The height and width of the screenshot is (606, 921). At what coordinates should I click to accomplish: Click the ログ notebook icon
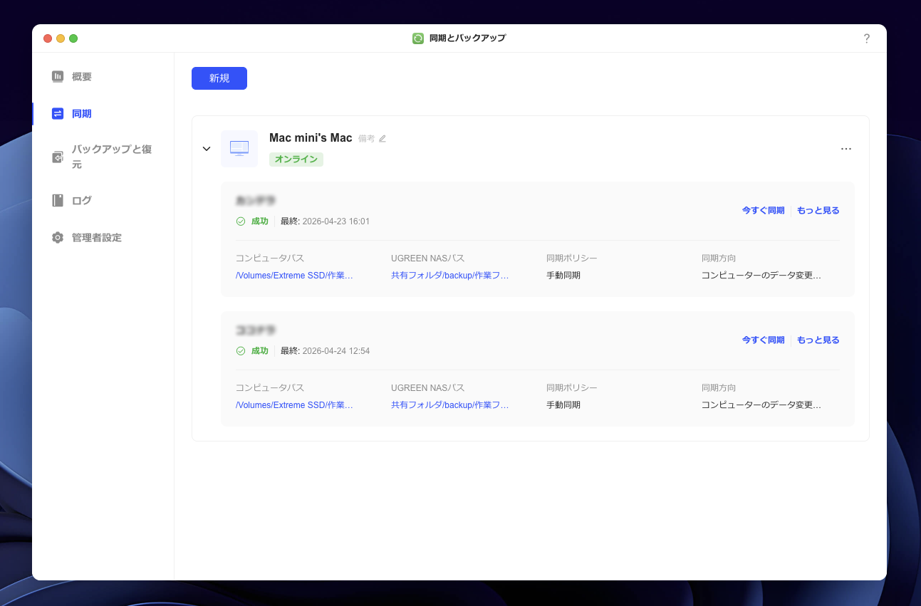(x=58, y=200)
